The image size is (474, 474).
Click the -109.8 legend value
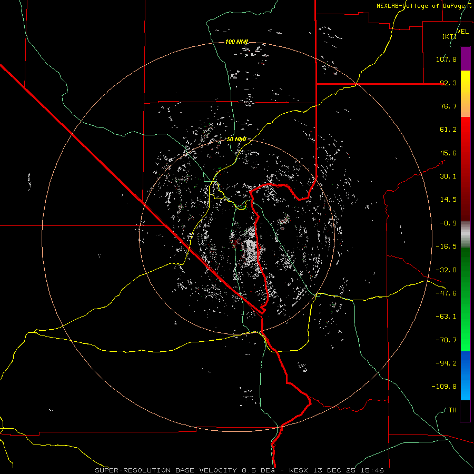click(x=444, y=387)
